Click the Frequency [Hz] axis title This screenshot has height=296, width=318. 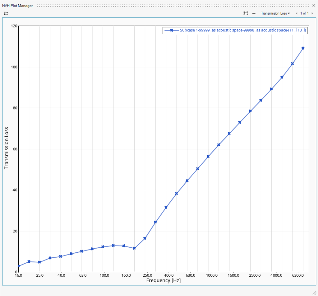point(163,281)
